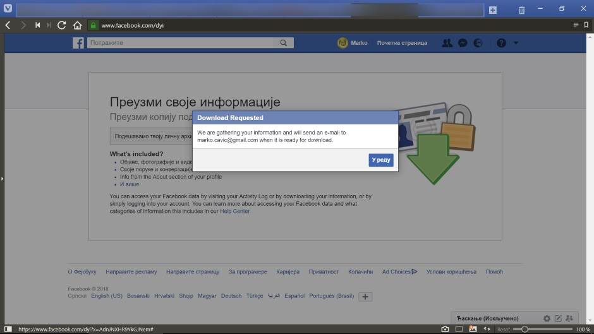Open Facebook friend requests icon

point(447,43)
